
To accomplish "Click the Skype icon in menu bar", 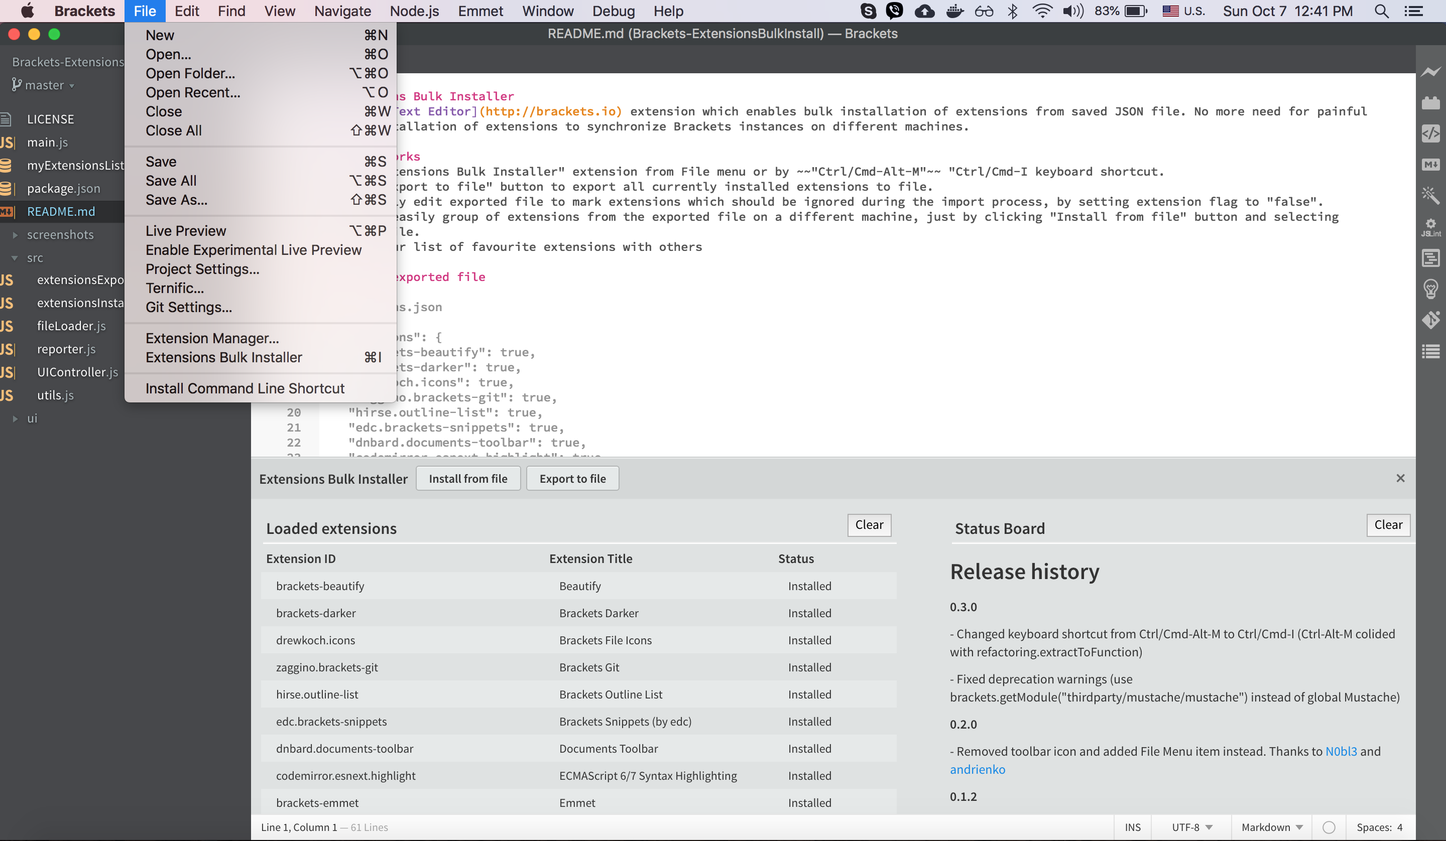I will (868, 11).
